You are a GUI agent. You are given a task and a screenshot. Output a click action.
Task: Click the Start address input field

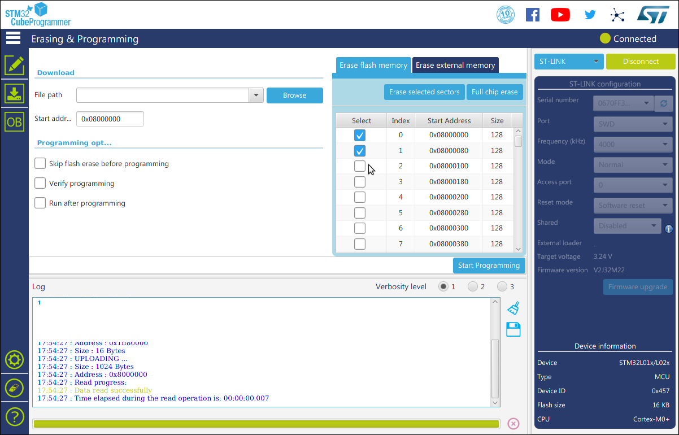coord(110,119)
